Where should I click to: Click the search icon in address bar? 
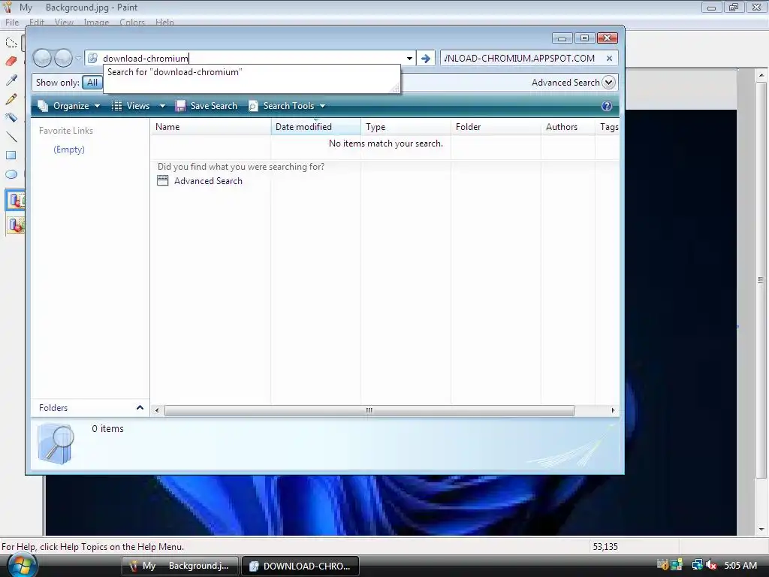click(92, 58)
